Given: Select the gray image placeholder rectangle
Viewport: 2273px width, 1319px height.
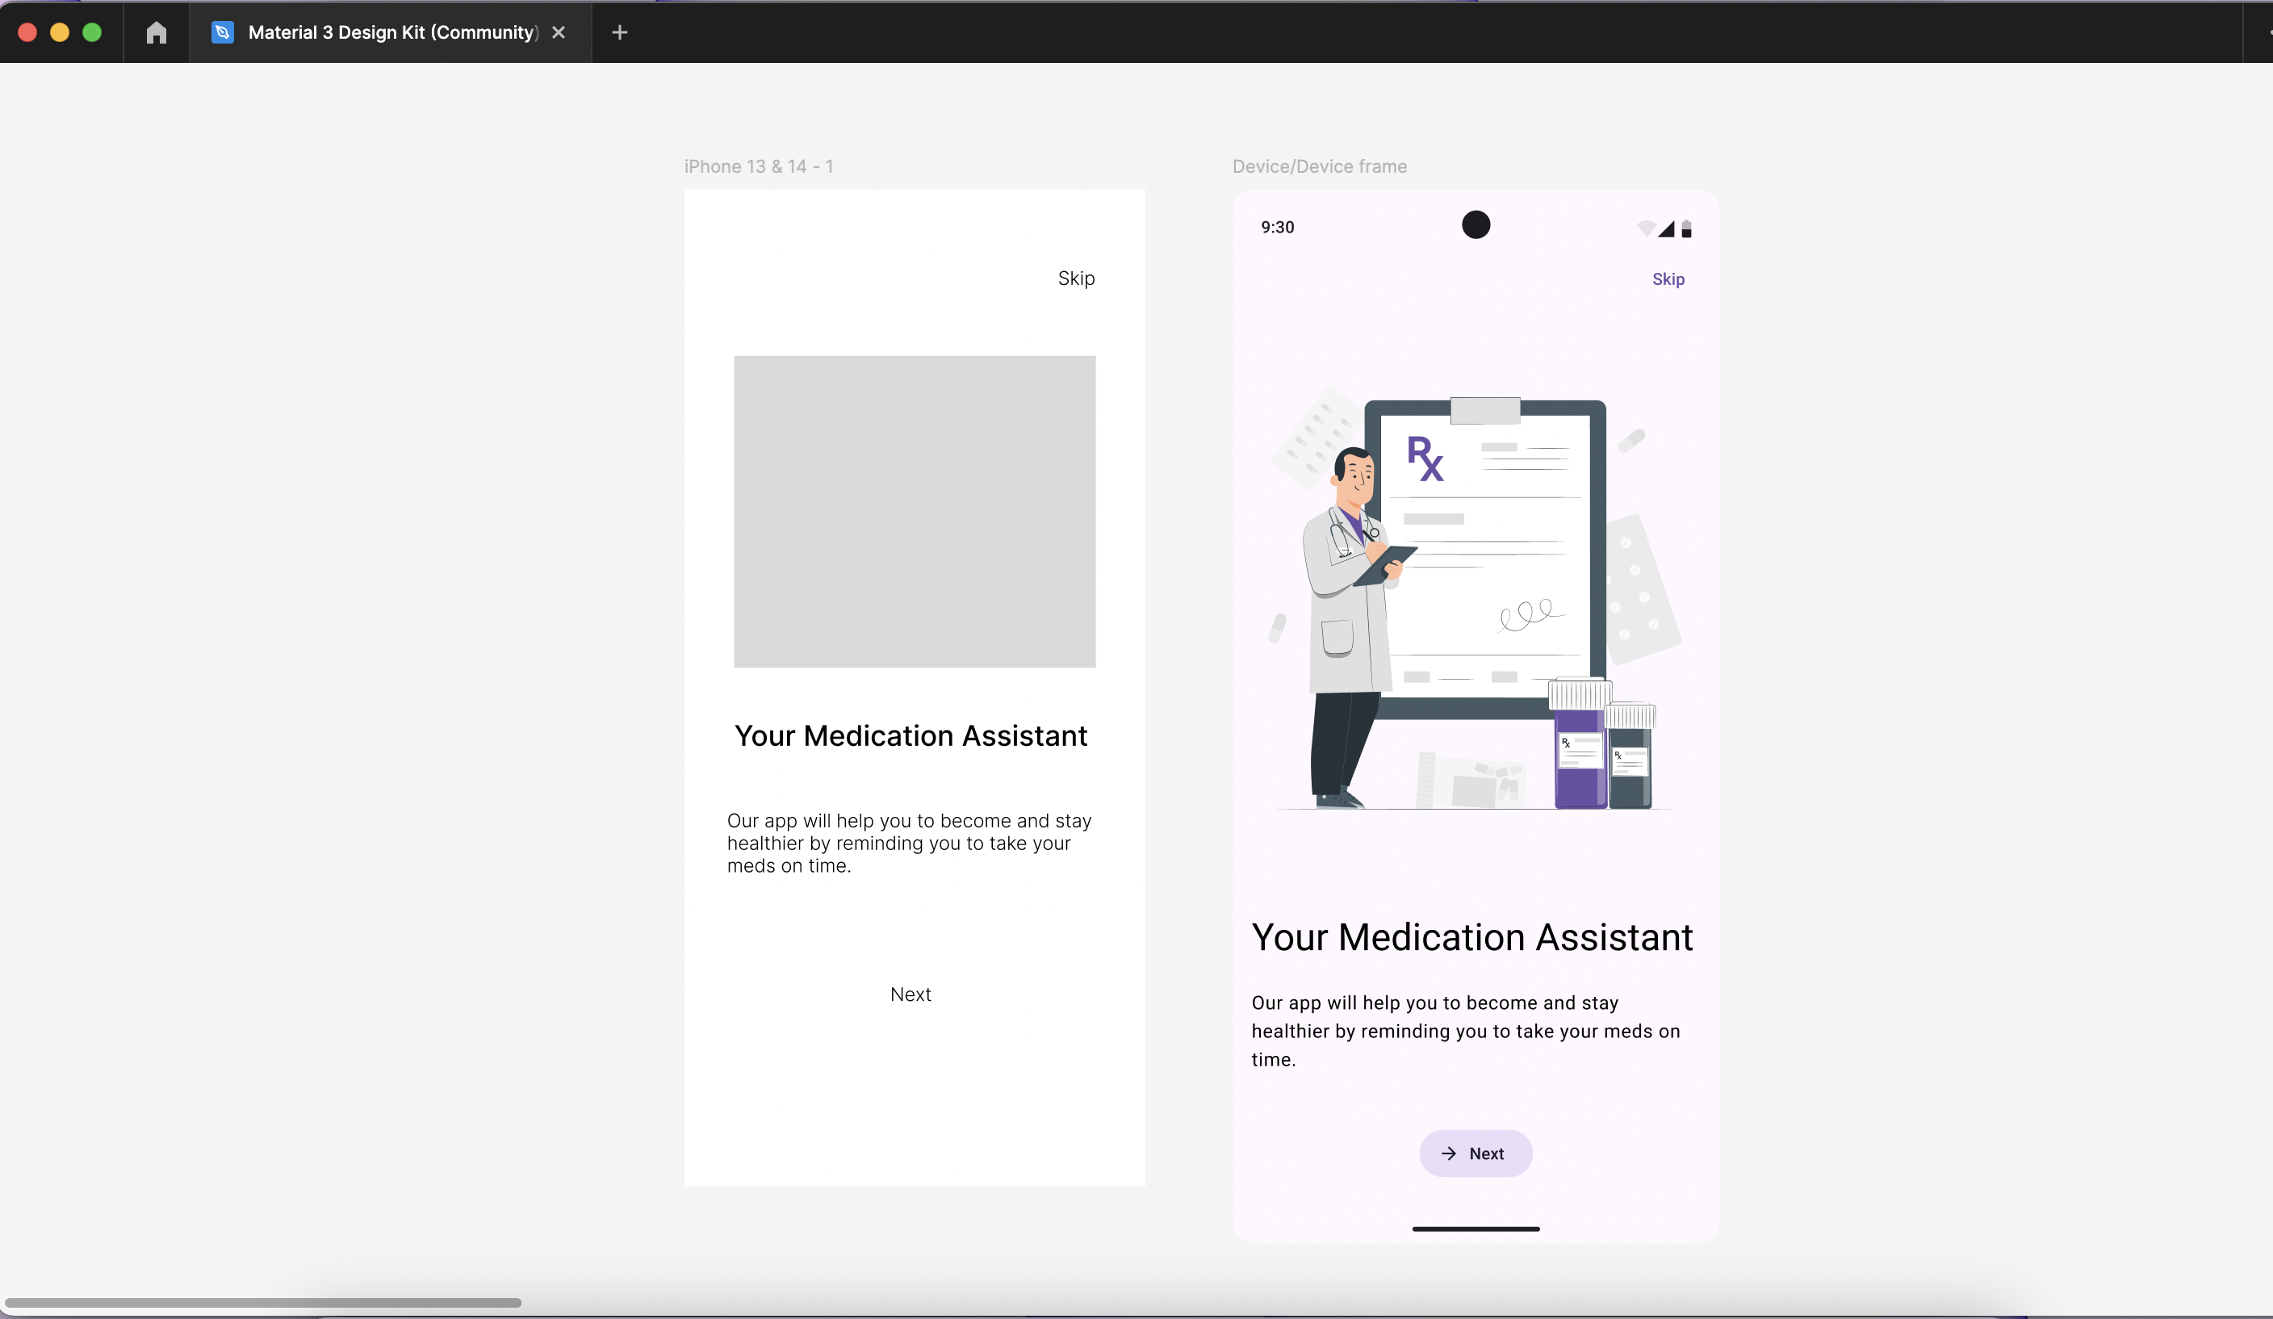Looking at the screenshot, I should tap(914, 512).
